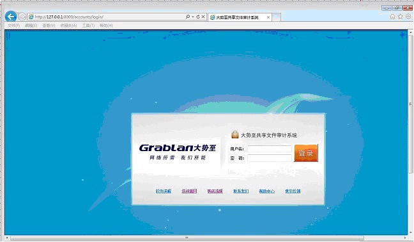The width and height of the screenshot is (414, 242).
Task: Stop loading with the X icon in address bar
Action: click(203, 17)
